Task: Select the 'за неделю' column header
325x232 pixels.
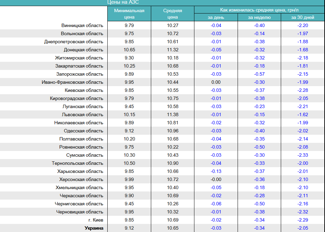Action: (259, 18)
